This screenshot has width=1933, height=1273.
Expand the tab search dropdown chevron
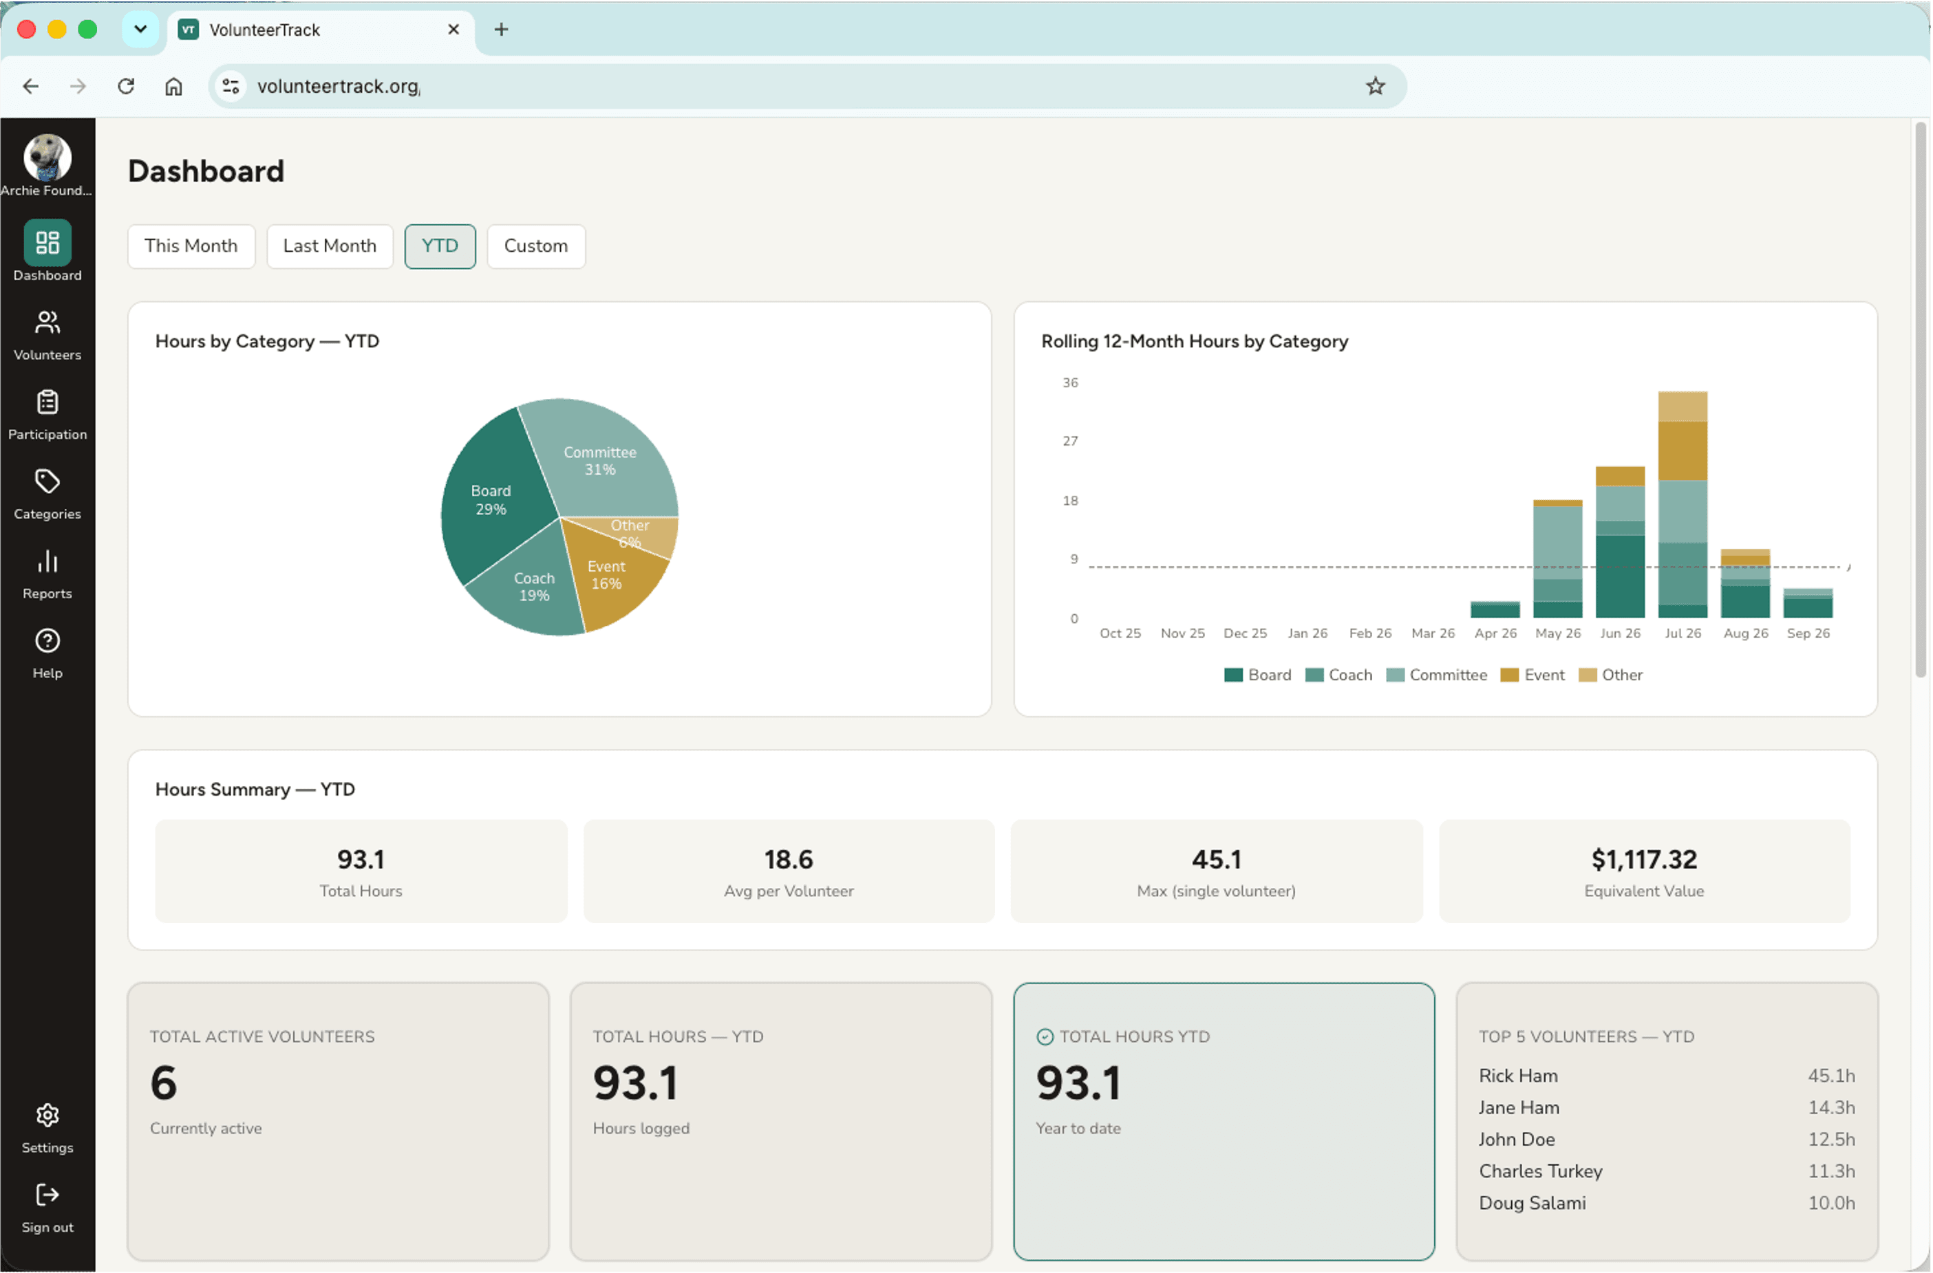[x=140, y=29]
